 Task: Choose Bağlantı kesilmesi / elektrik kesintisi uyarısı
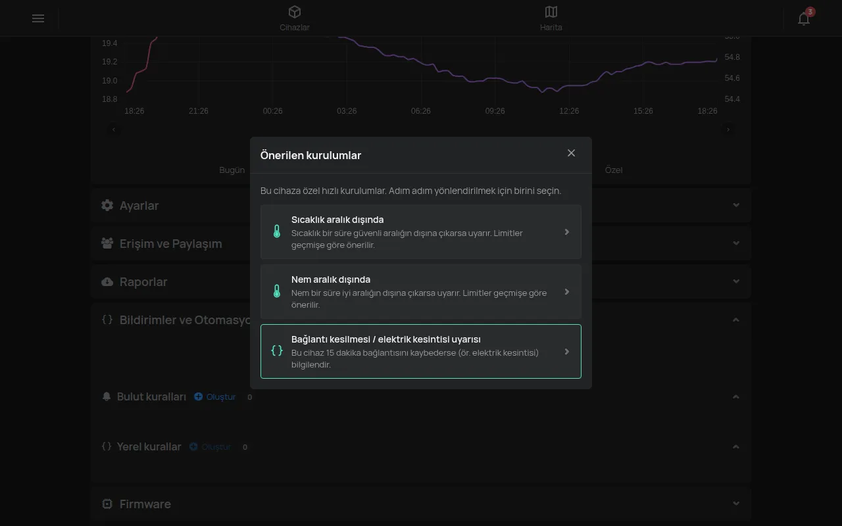(x=421, y=351)
